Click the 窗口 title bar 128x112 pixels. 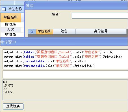pyautogui.click(x=76, y=6)
